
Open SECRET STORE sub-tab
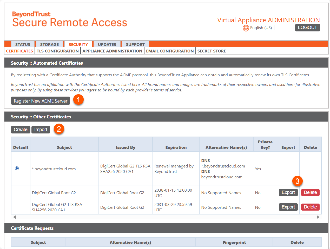(x=212, y=51)
